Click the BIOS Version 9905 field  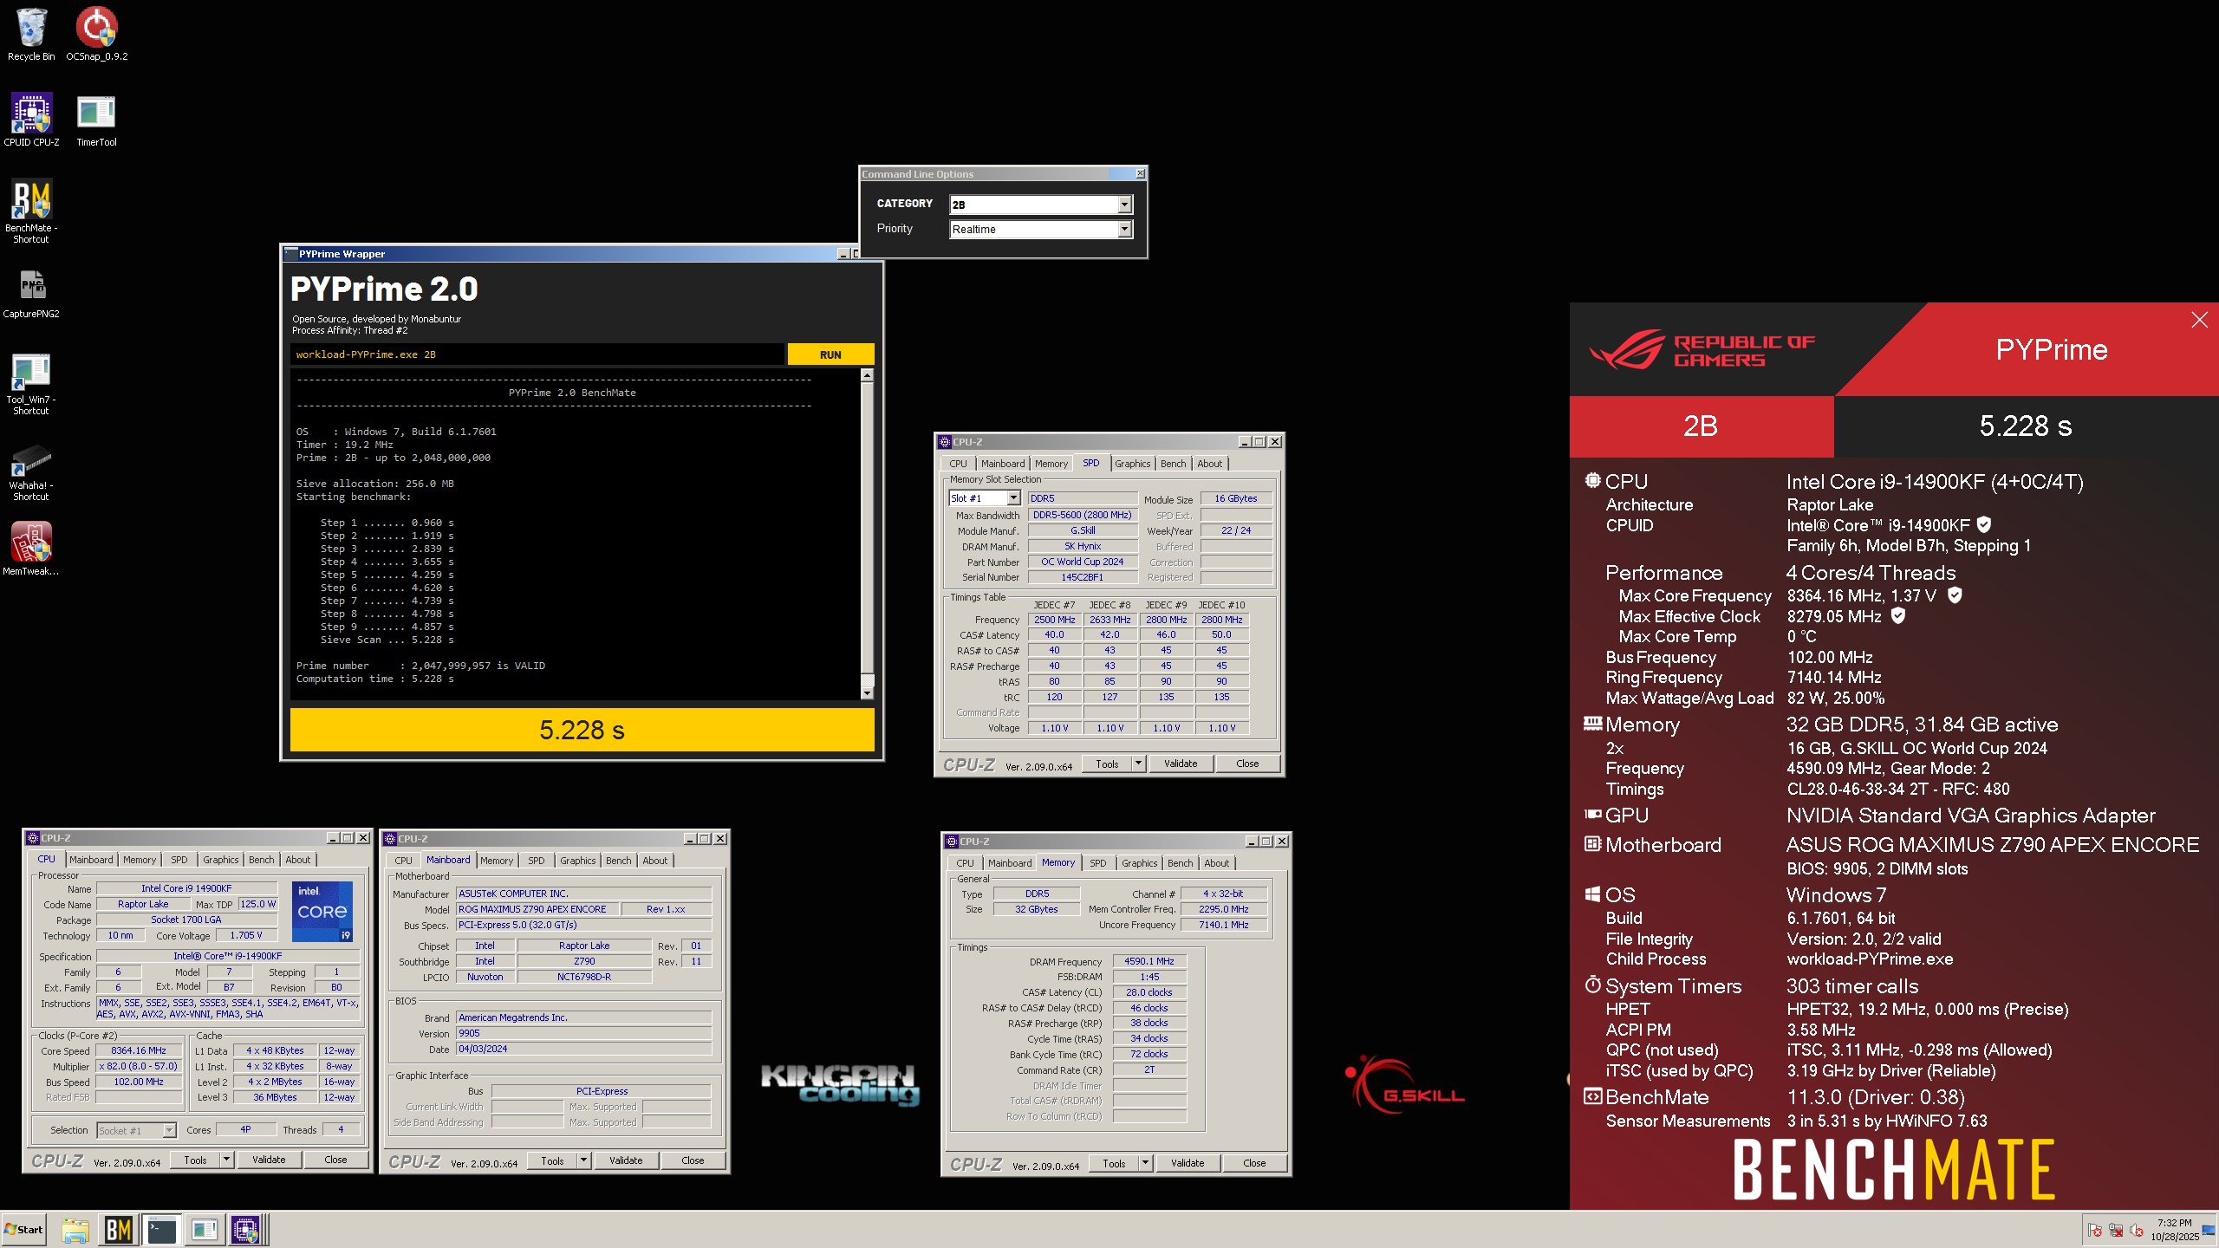coord(583,1033)
